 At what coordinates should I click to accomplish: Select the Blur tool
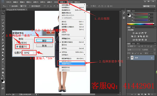click(3, 52)
